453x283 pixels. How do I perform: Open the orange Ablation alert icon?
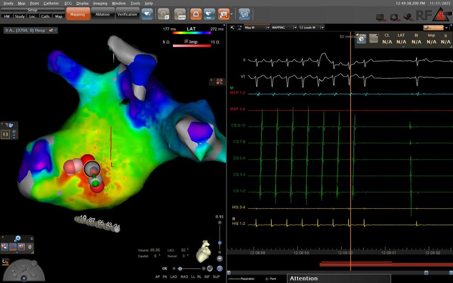point(195,14)
